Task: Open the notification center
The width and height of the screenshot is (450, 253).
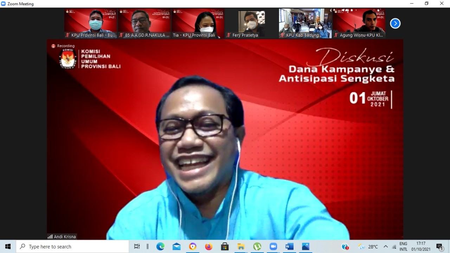Action: (x=439, y=247)
